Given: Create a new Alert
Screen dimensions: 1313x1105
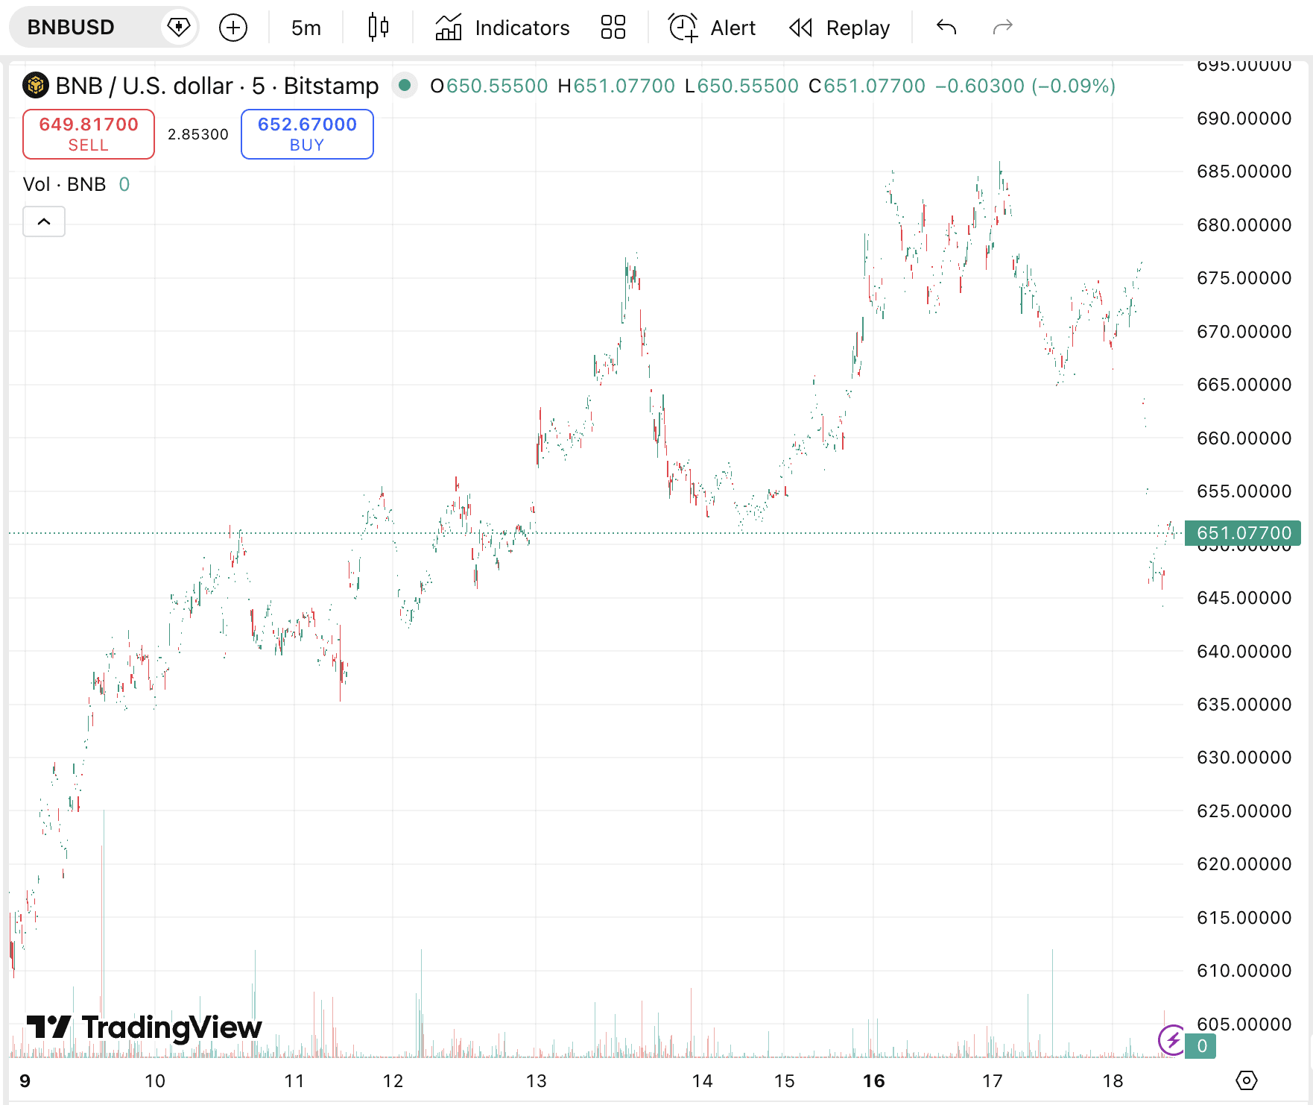Looking at the screenshot, I should 712,28.
